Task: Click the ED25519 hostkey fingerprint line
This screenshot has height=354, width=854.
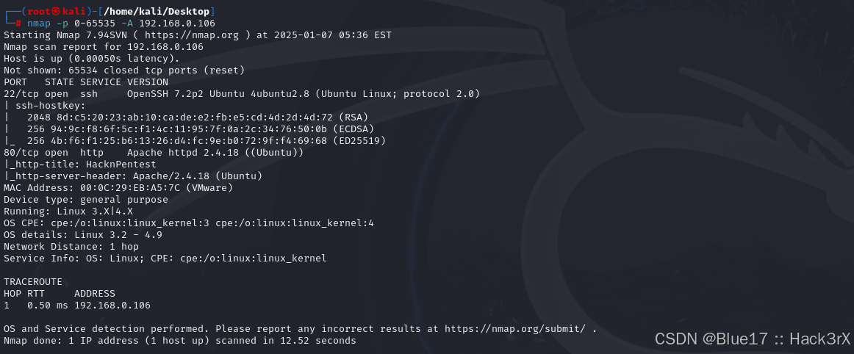Action: 195,141
